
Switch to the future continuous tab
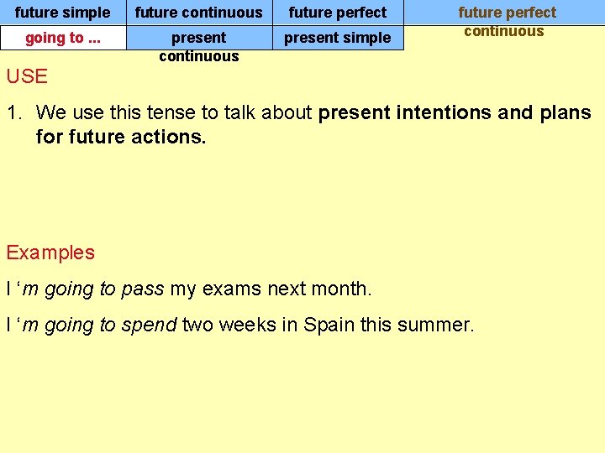199,13
